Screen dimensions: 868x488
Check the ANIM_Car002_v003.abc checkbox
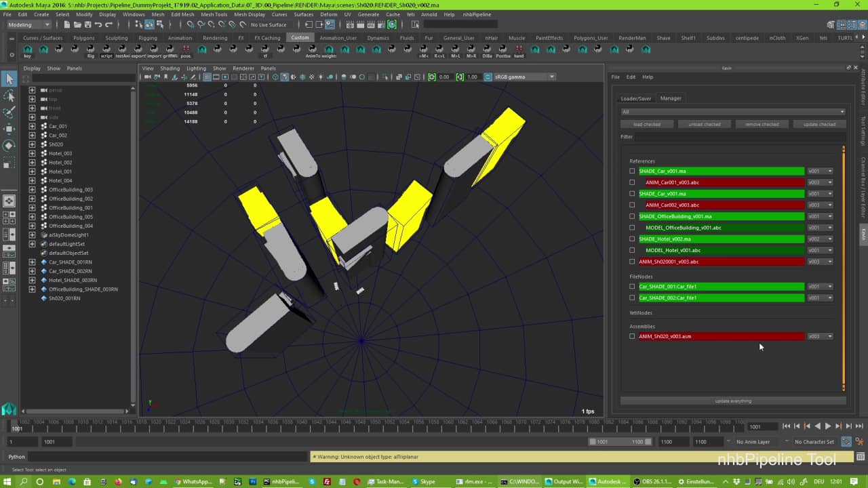pos(632,205)
